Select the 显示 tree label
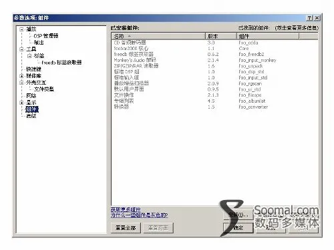 coord(31,103)
